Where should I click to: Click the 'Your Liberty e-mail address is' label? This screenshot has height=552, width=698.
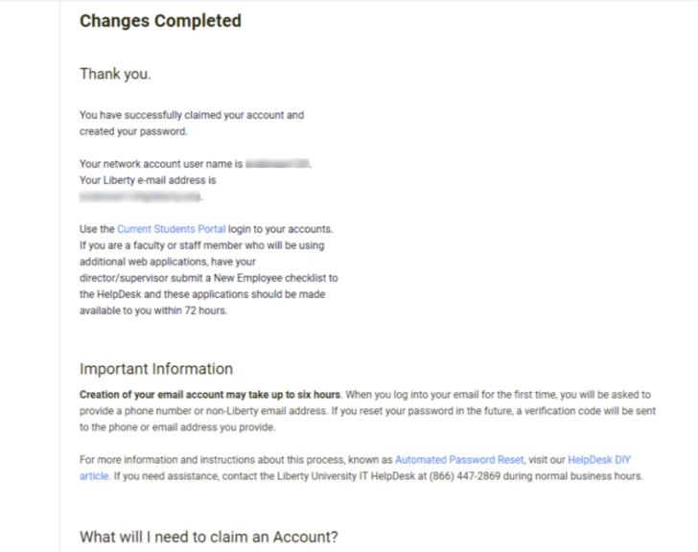[148, 180]
